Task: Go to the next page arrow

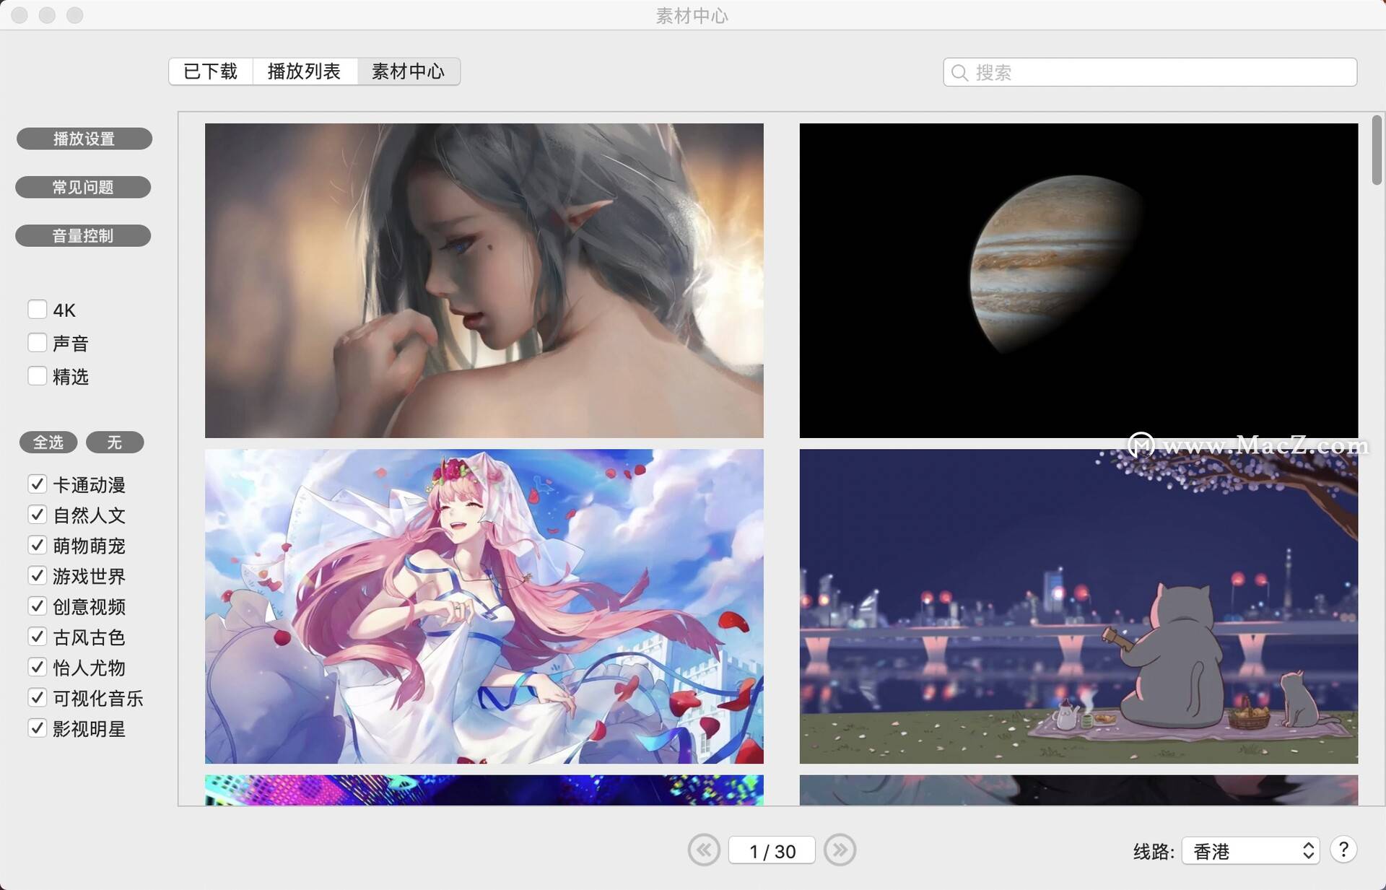Action: [840, 850]
